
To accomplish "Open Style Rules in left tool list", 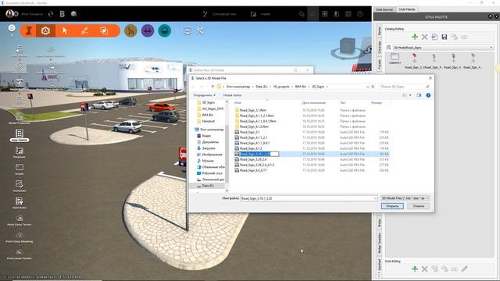I will click(x=19, y=203).
